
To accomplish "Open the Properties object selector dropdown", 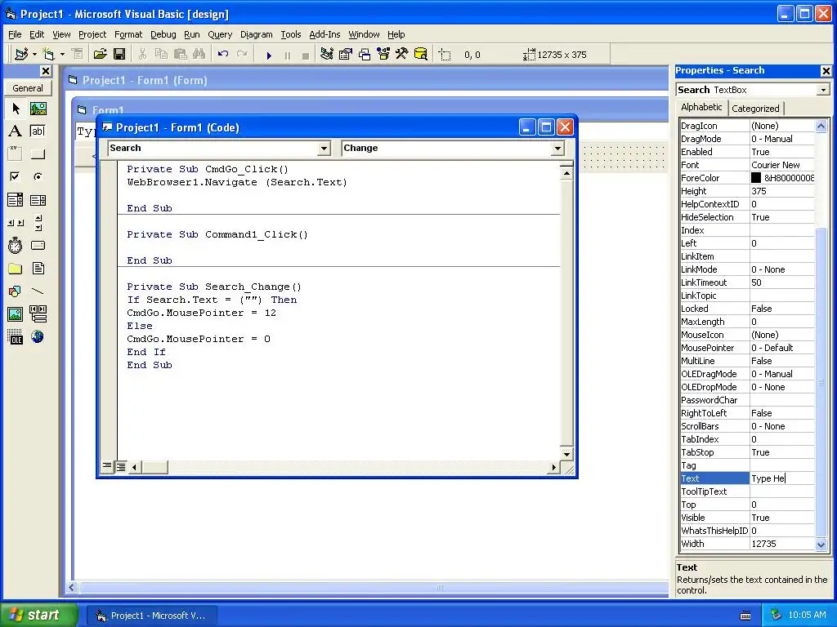I will (823, 90).
